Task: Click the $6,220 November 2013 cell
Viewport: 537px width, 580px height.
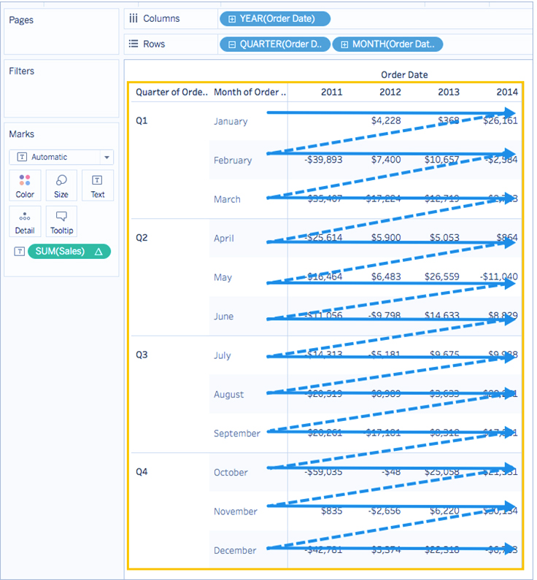Action: click(444, 511)
